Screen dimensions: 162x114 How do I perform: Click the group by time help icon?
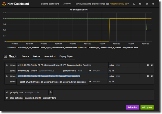pyautogui.click(x=50, y=92)
